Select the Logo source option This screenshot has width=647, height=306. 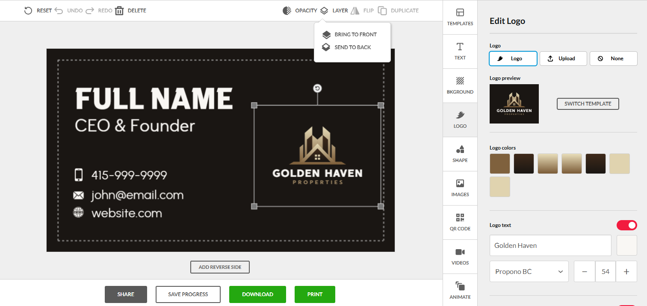pos(513,59)
